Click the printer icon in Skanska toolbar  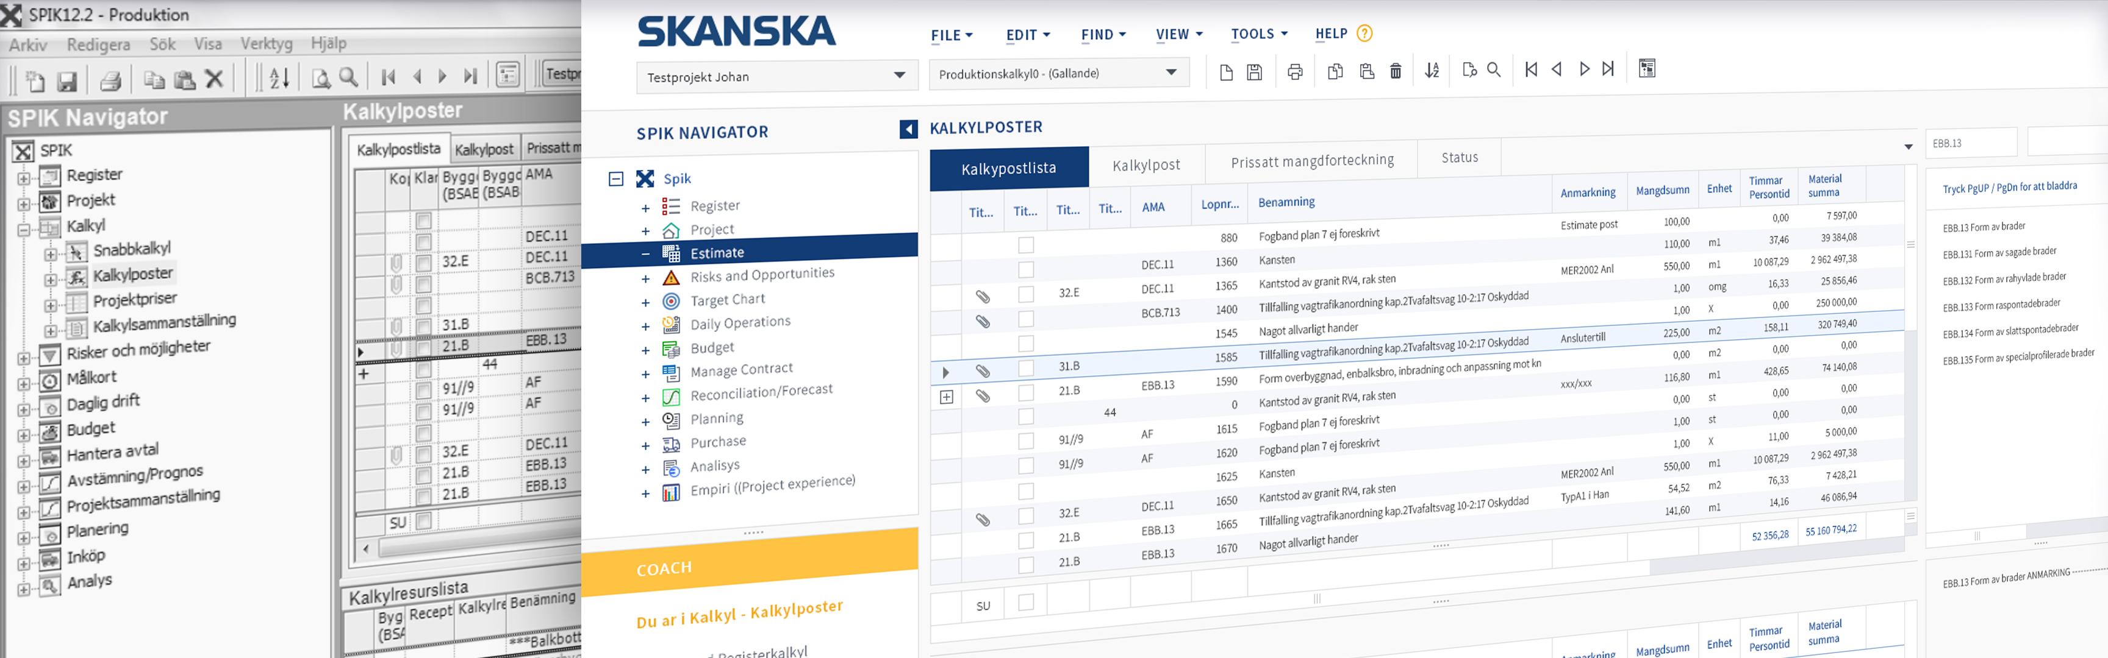tap(1294, 72)
